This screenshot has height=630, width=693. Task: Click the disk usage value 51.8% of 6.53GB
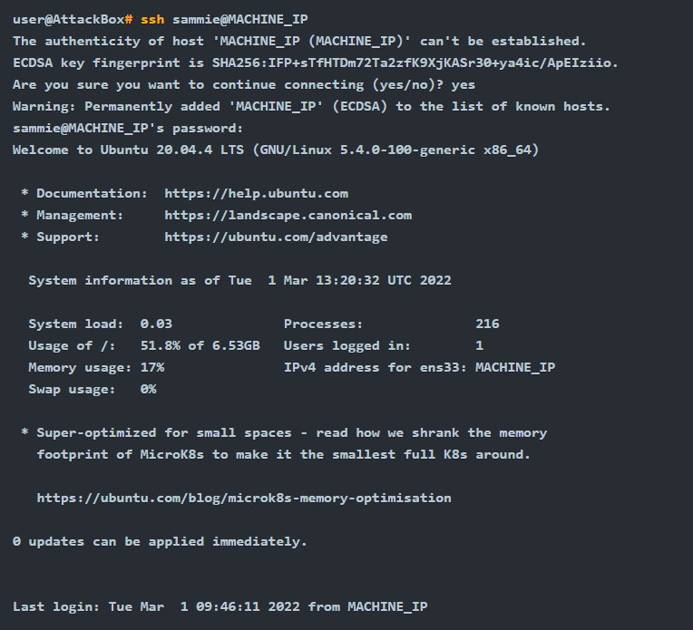click(x=200, y=345)
